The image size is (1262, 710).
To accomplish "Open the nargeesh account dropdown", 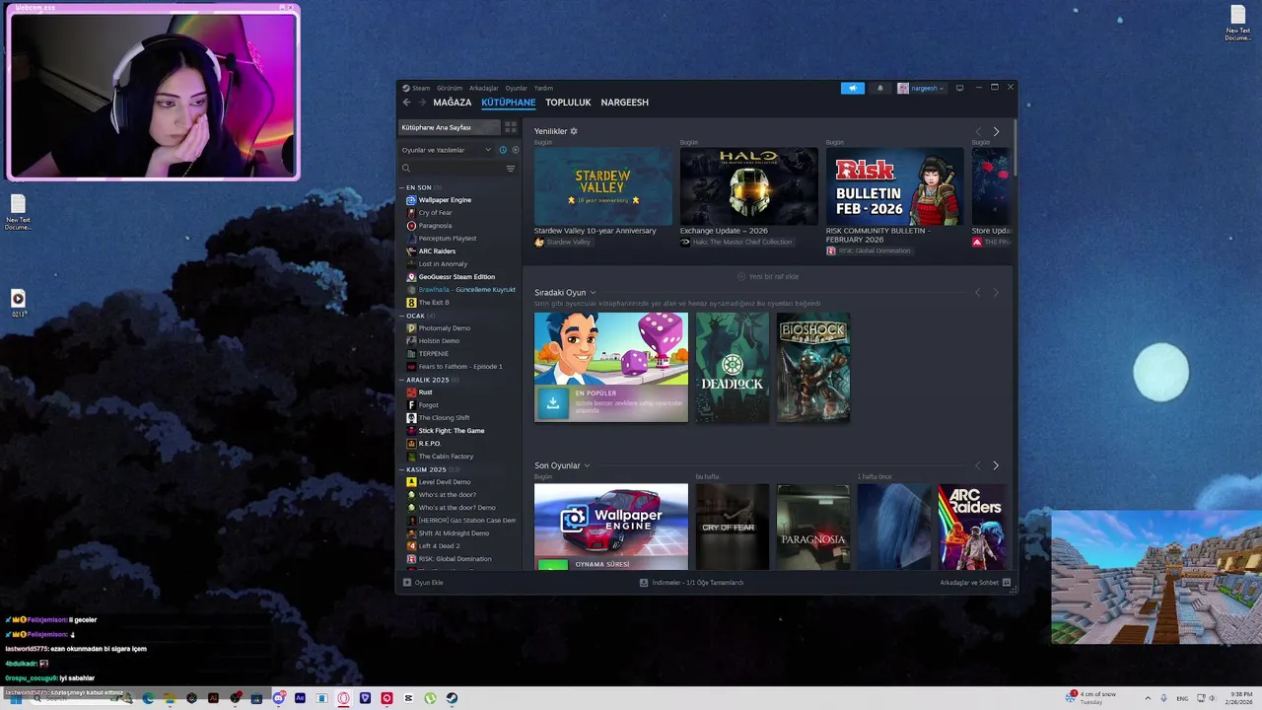I will tap(921, 88).
